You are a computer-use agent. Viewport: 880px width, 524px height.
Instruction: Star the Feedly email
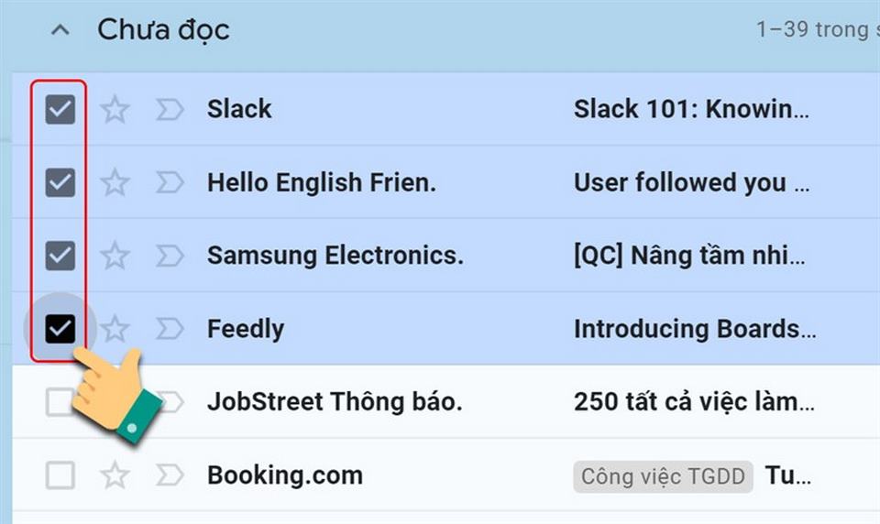(x=115, y=329)
